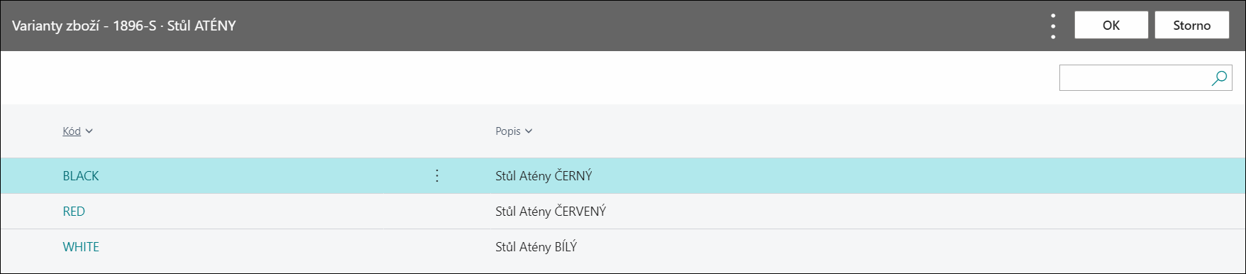Open the WHITE variant code link
Screen dimensions: 1246x274
81,247
